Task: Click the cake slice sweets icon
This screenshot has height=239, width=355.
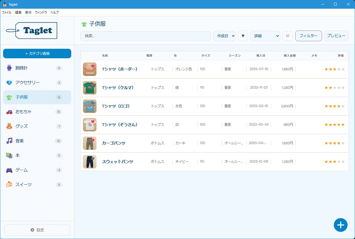Action: coord(9,185)
